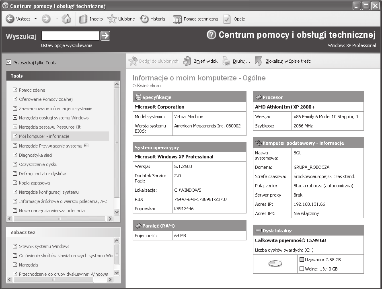382x289 pixels.
Task: Uncheck Przeszukaj tylko Tools checkbox
Action: (9, 62)
